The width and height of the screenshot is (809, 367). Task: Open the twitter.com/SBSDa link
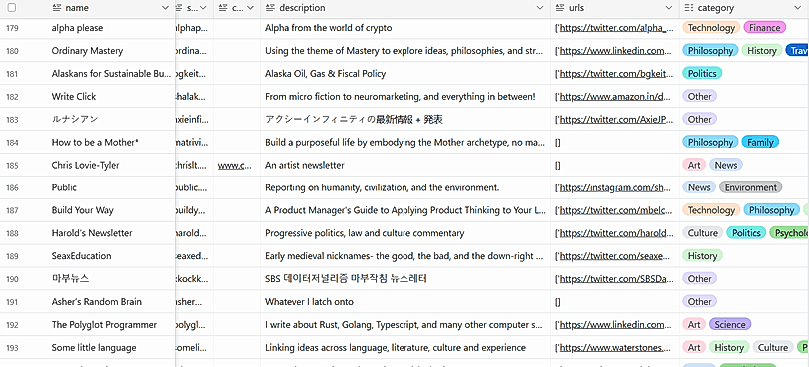tap(616, 279)
